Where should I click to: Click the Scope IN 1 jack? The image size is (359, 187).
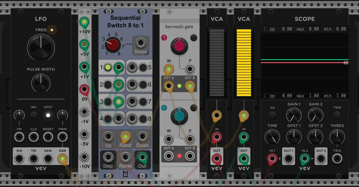tap(272, 158)
